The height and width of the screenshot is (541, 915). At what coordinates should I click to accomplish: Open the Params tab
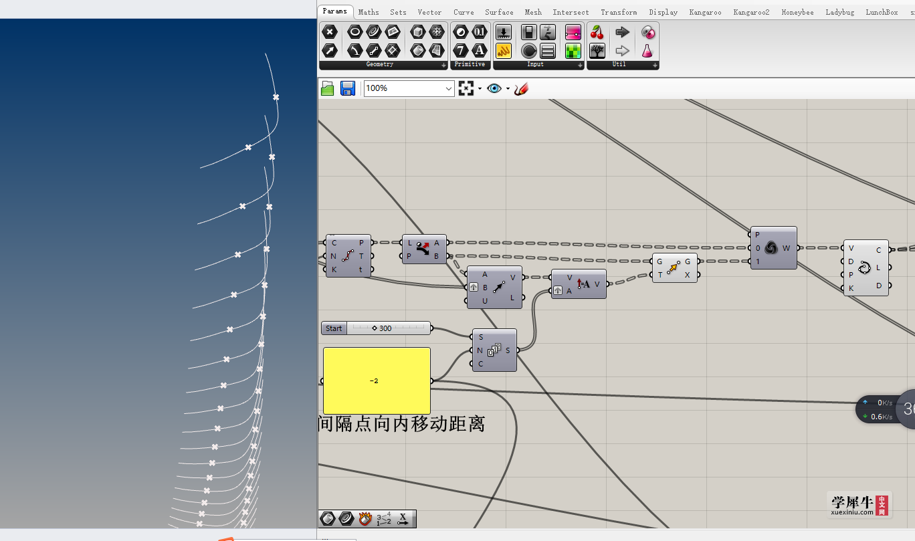[335, 11]
